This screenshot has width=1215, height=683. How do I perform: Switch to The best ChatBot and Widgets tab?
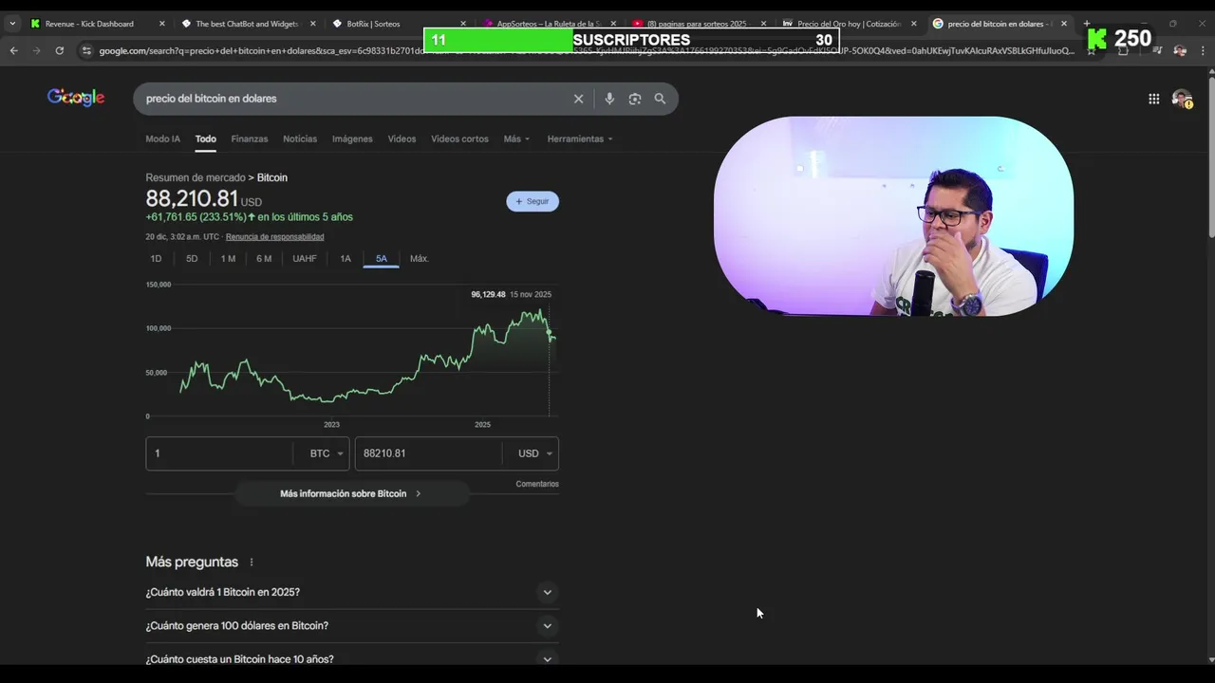[x=247, y=24]
